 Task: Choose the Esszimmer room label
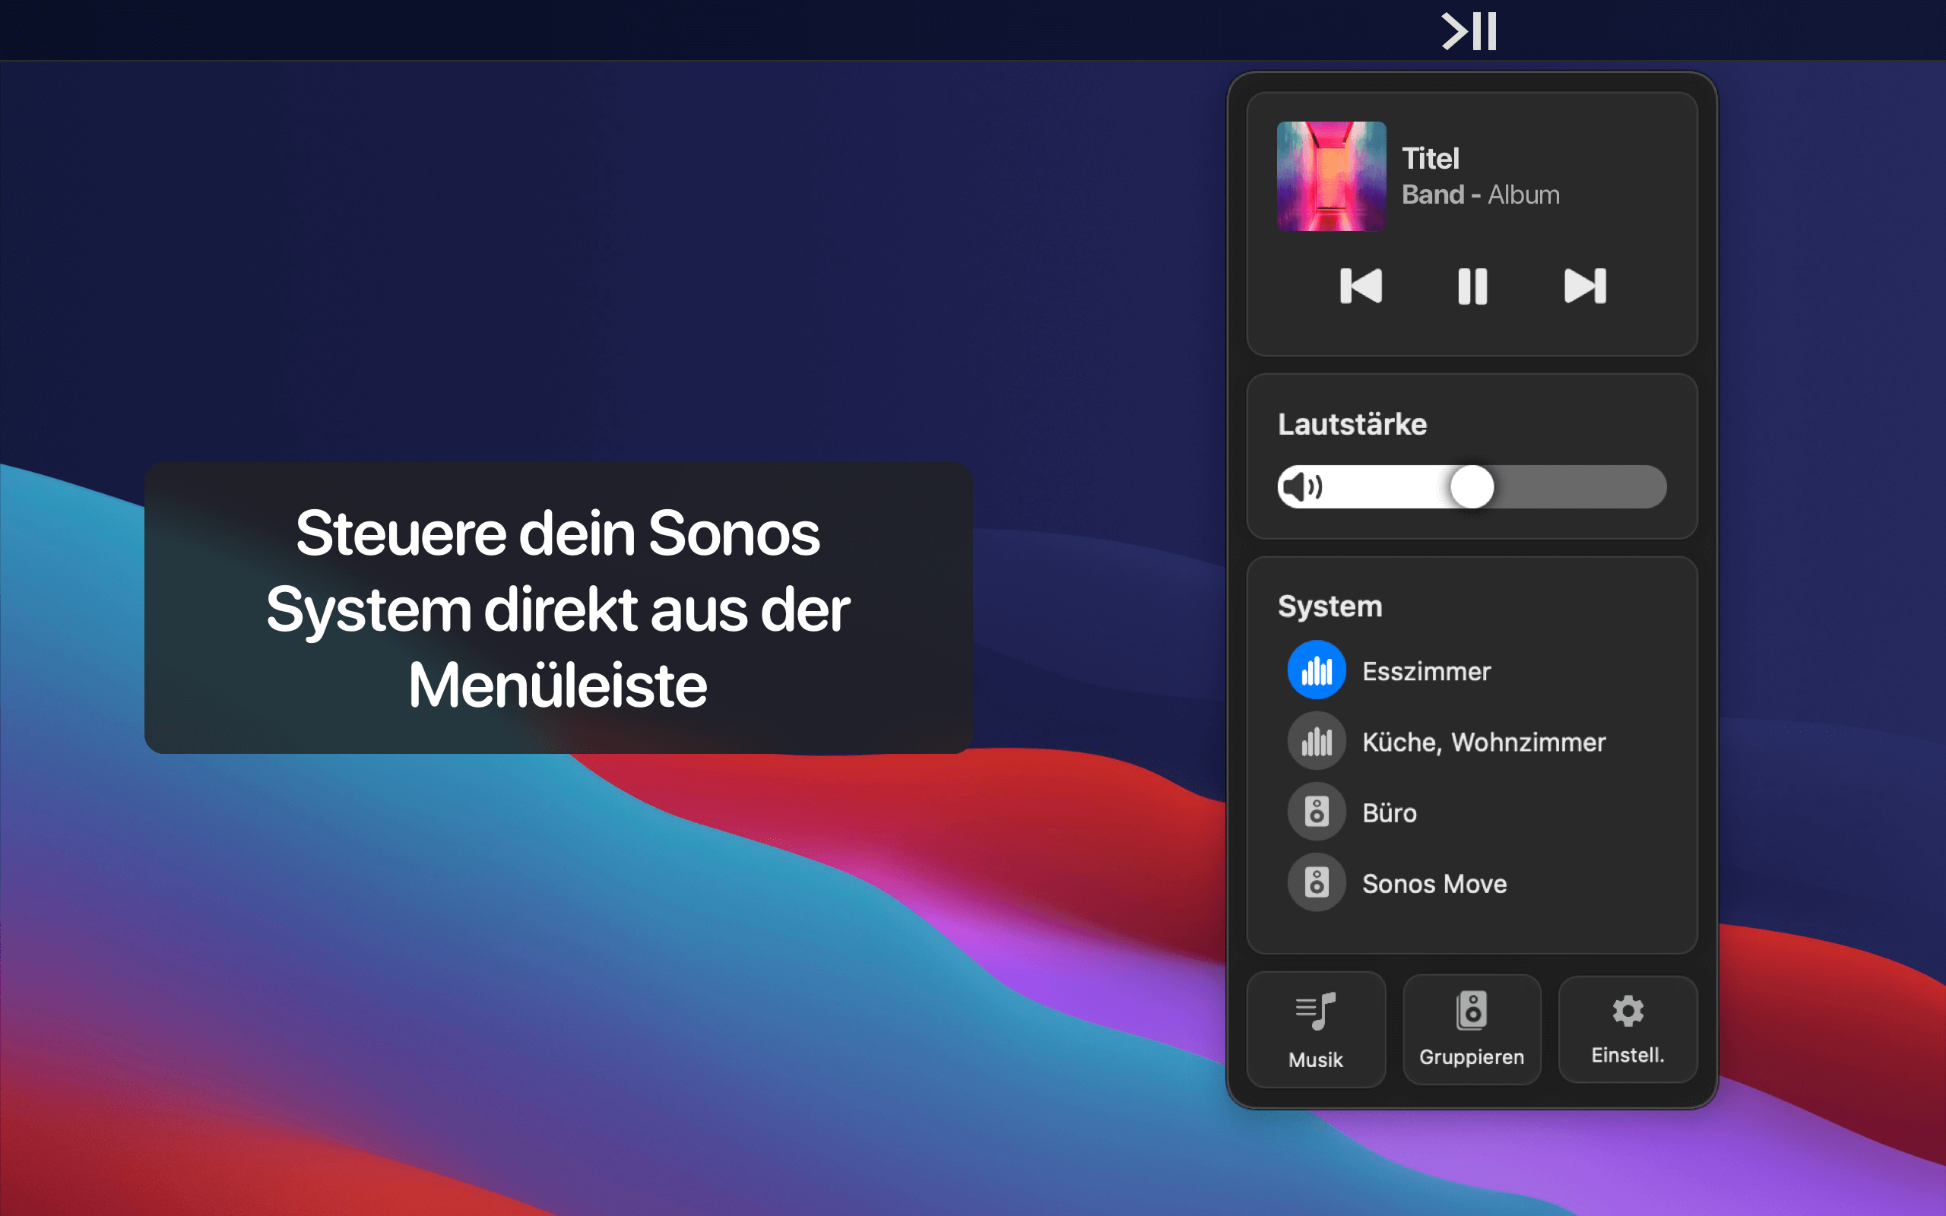coord(1427,671)
